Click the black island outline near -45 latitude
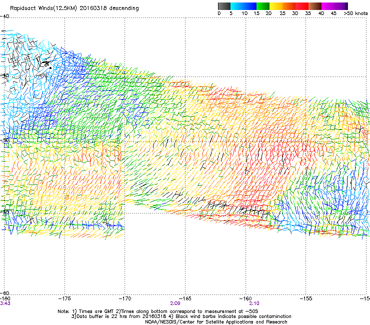This screenshot has width=370, height=325. (47, 63)
